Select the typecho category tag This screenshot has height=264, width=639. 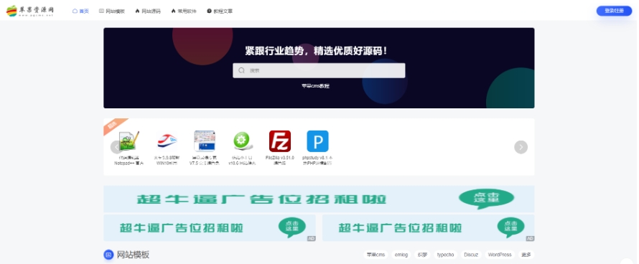click(445, 255)
